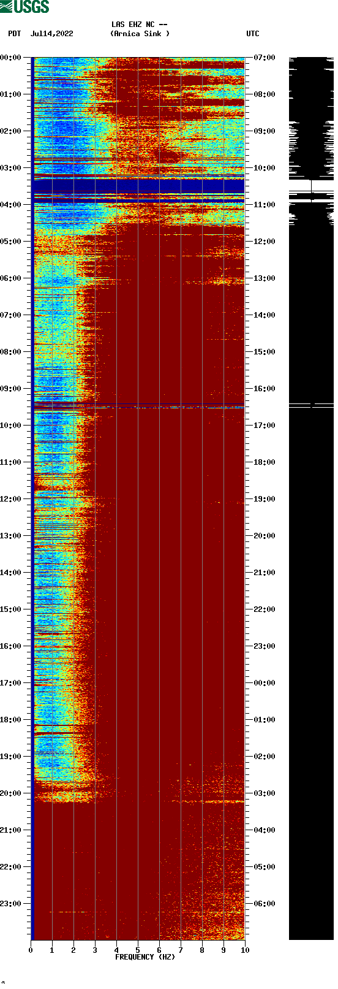Screen dimensions: 338x989
Task: Click the frequency axis tick label 5
Action: pos(138,950)
